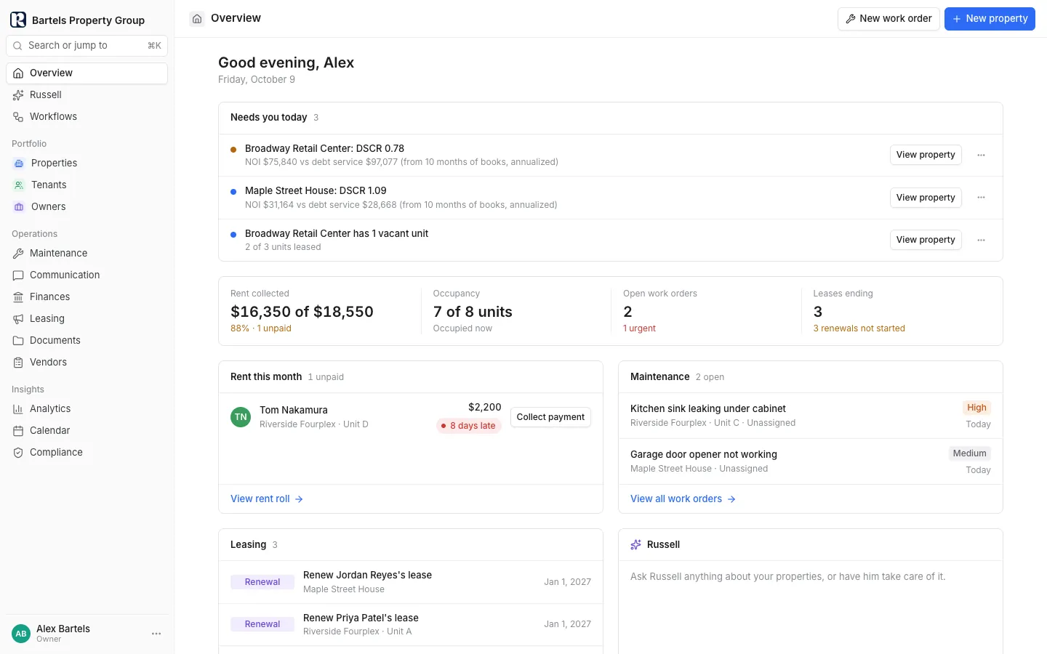
Task: Click the Properties building icon
Action: (x=19, y=163)
